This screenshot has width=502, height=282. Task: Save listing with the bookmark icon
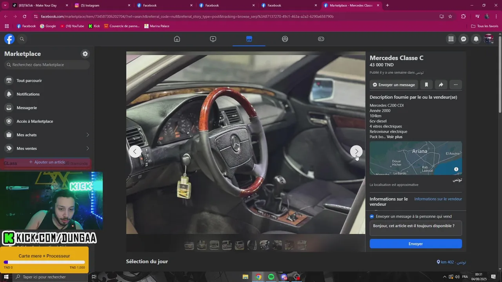(x=426, y=85)
